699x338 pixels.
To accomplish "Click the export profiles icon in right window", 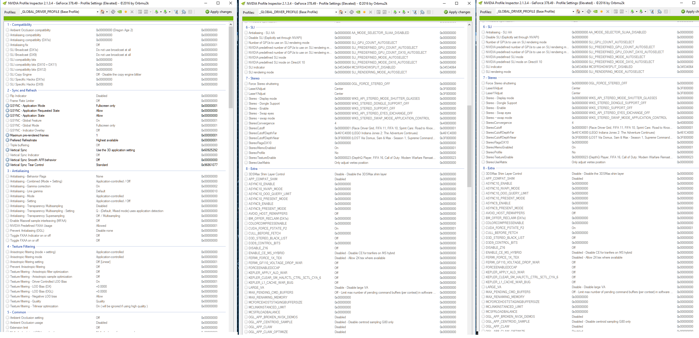I will 632,12.
